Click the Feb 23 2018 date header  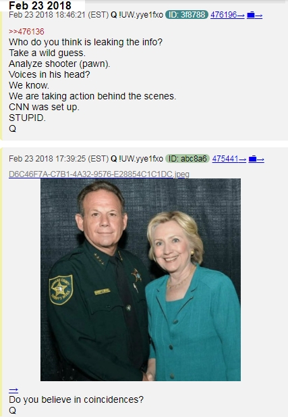coord(40,5)
